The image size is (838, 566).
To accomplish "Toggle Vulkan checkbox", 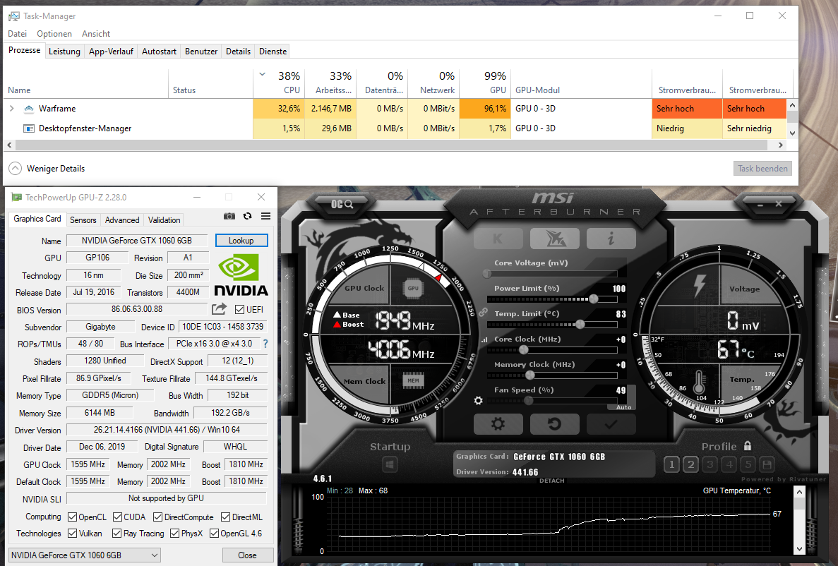I will coord(72,533).
